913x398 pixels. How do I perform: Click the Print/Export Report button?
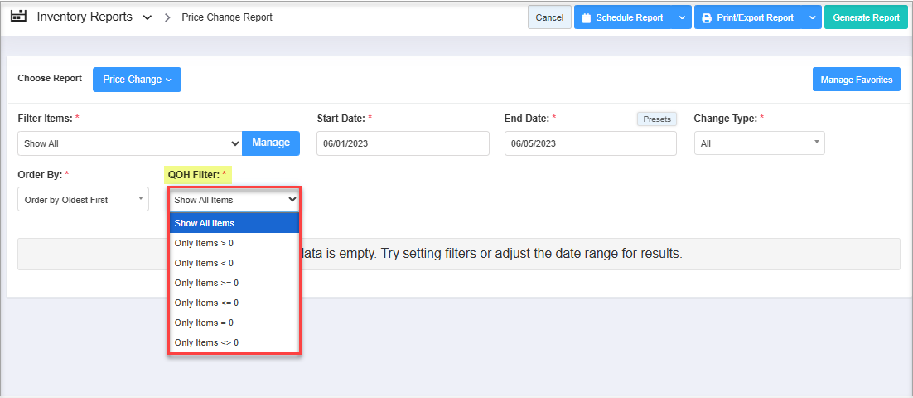[747, 17]
